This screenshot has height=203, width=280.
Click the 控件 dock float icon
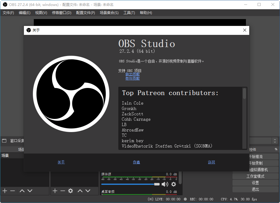(x=276, y=149)
